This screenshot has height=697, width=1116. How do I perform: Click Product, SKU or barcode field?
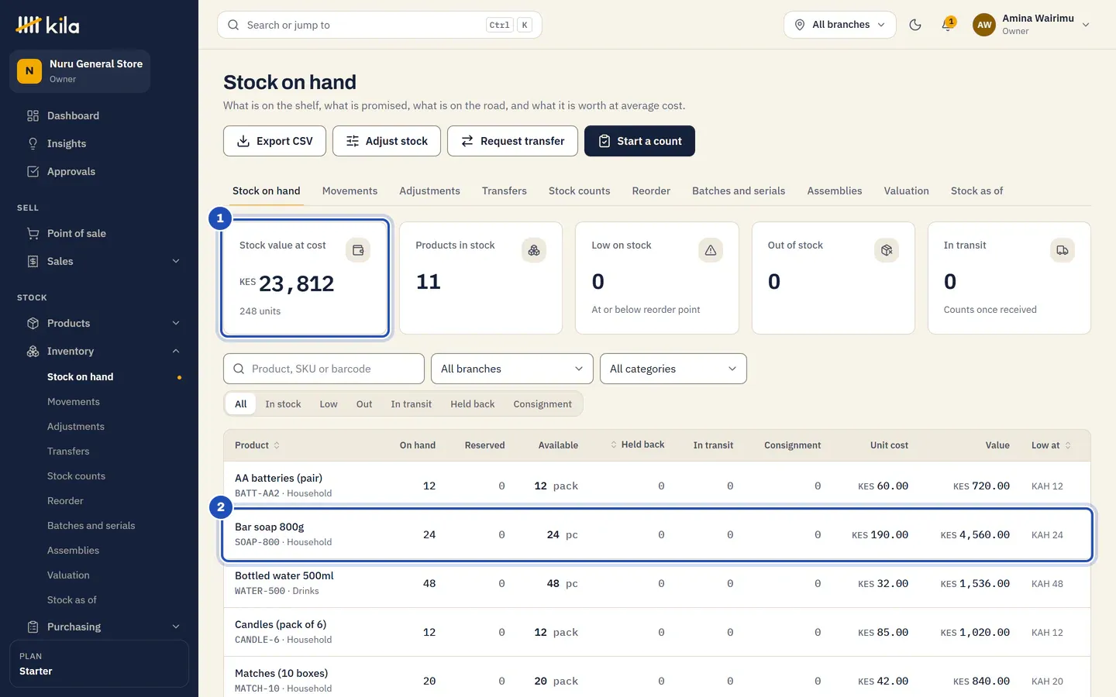(324, 369)
